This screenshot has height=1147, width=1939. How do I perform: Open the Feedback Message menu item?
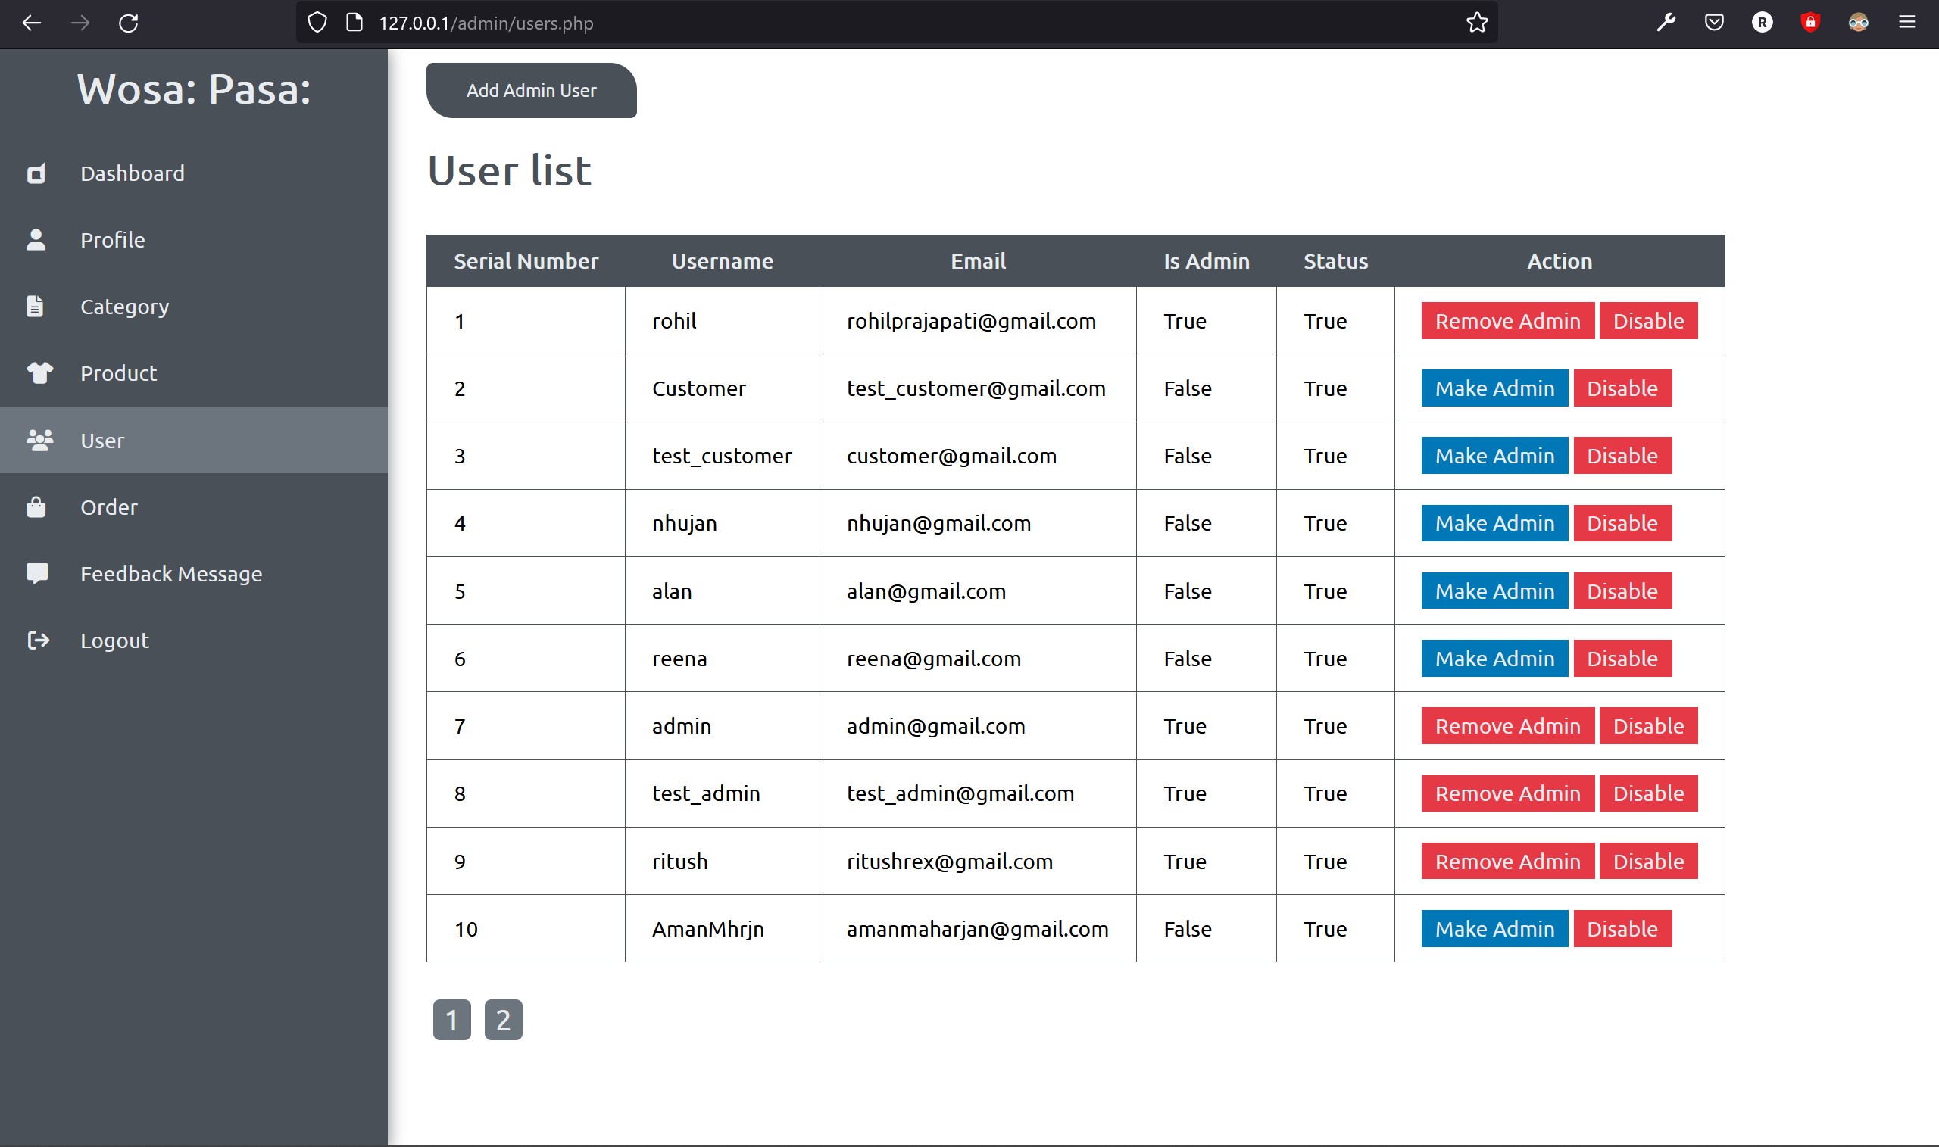coord(171,575)
